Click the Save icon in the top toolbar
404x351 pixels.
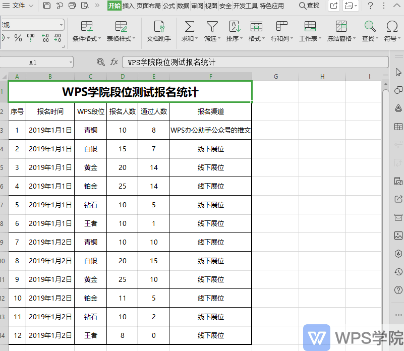click(46, 6)
